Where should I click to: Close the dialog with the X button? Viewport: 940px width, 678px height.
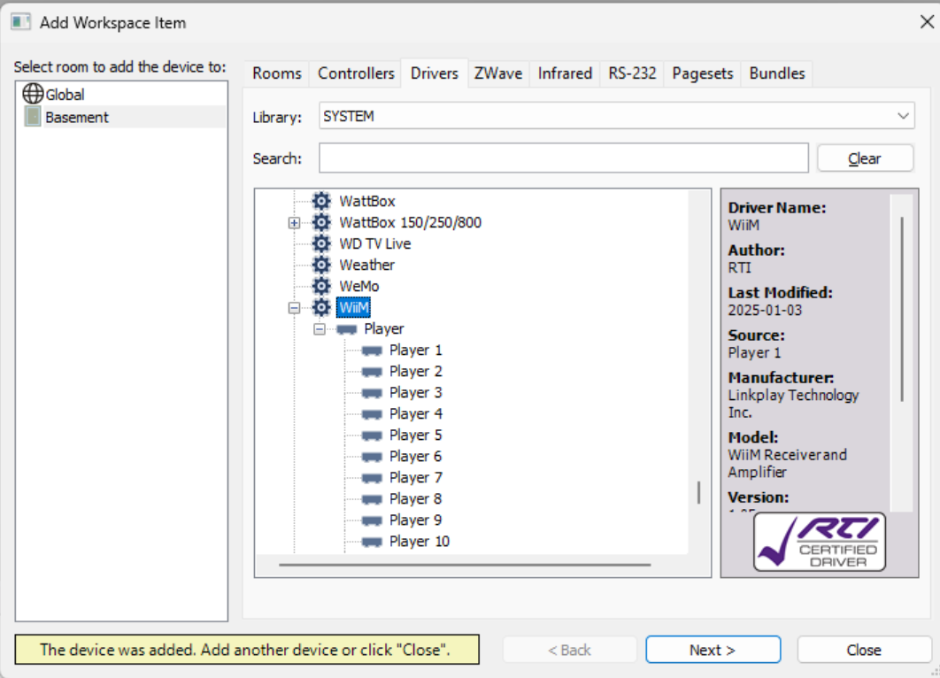point(927,22)
